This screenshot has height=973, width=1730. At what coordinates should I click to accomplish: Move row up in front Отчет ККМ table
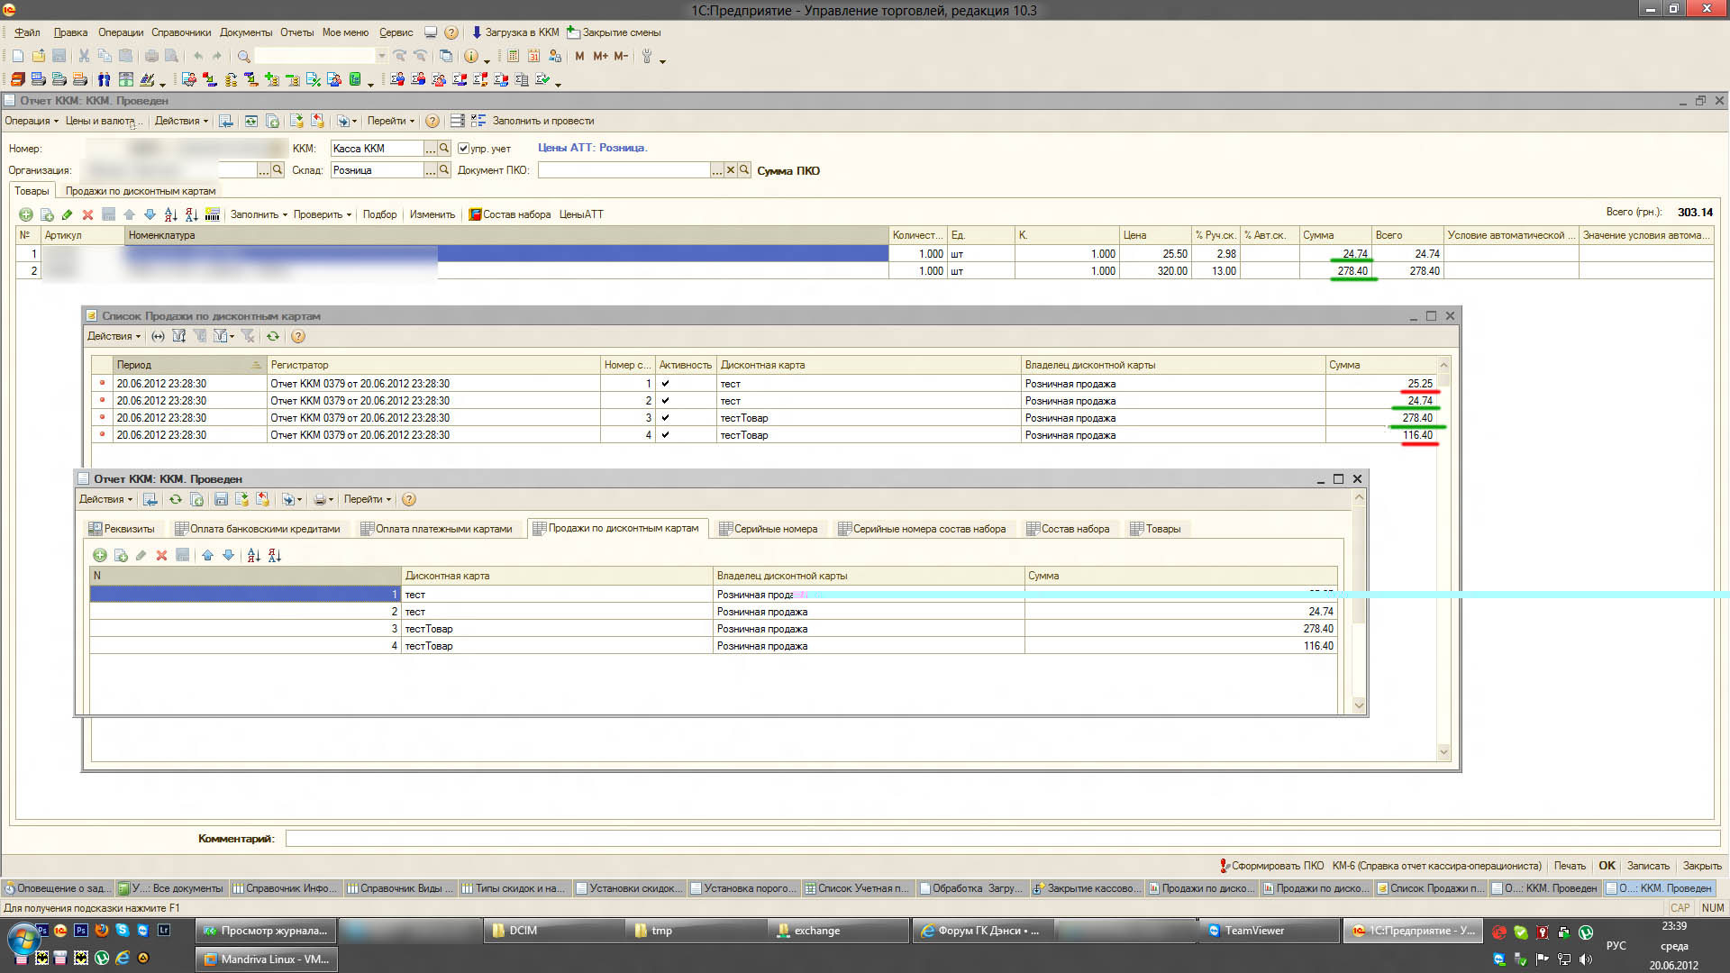(x=207, y=555)
